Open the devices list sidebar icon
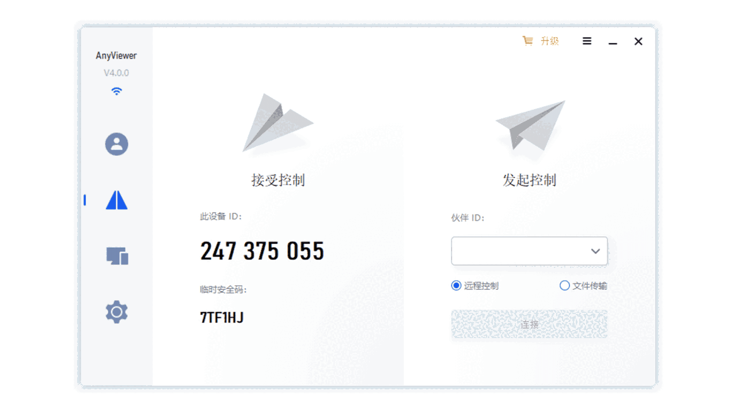This screenshot has width=737, height=414. (x=117, y=256)
